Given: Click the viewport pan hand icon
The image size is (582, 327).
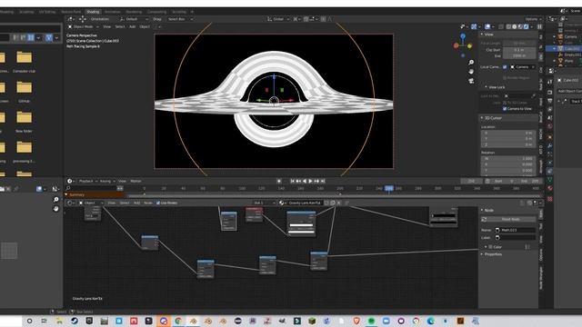Looking at the screenshot, I should point(471,71).
